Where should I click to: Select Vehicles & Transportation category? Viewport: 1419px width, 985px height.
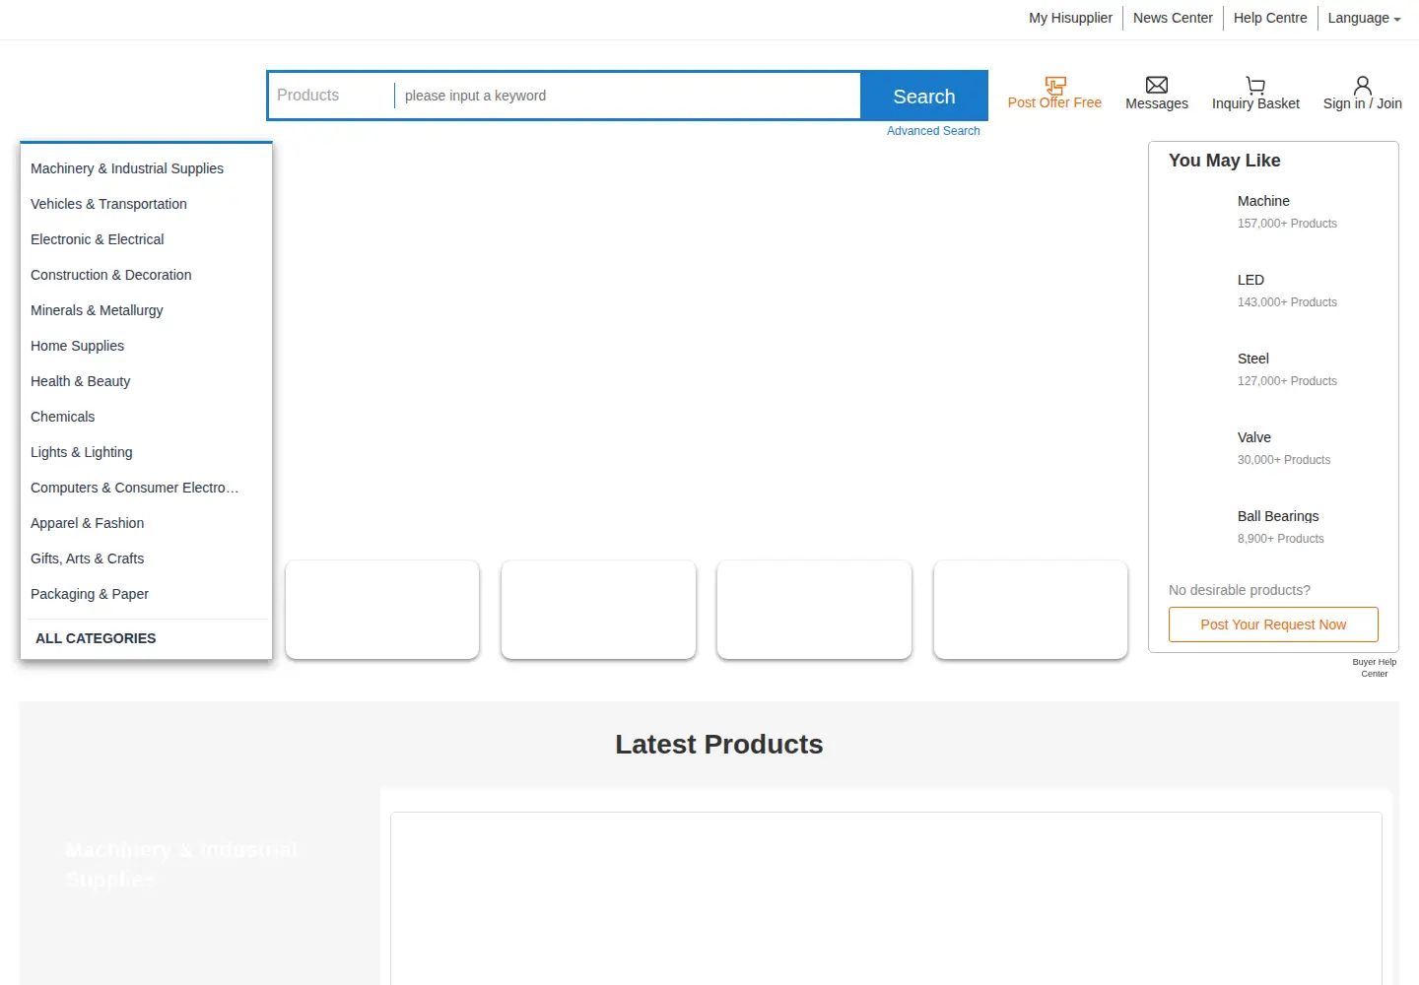(x=108, y=204)
